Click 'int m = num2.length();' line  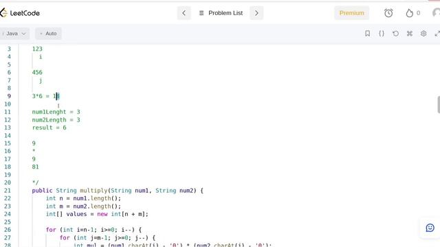tap(83, 206)
